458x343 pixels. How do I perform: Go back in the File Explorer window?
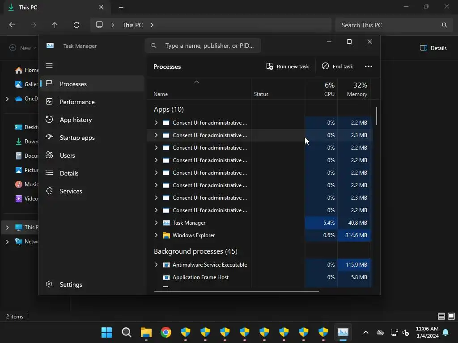tap(12, 25)
